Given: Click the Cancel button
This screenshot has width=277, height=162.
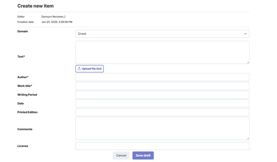Looking at the screenshot, I should pos(121,156).
